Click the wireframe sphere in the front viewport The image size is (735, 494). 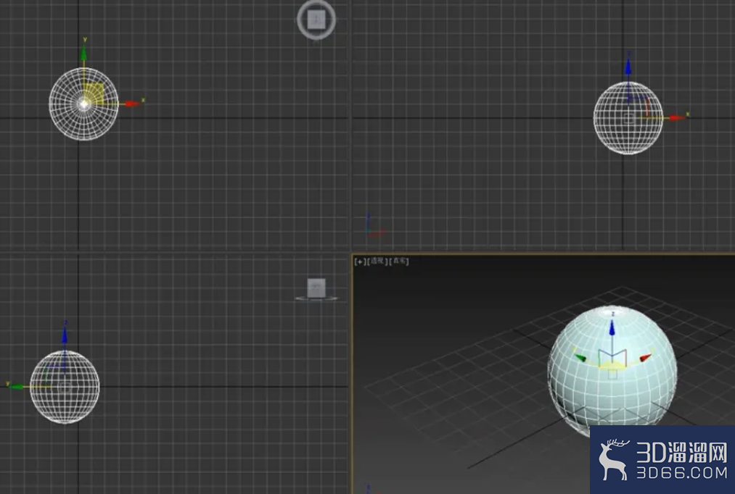pos(628,118)
